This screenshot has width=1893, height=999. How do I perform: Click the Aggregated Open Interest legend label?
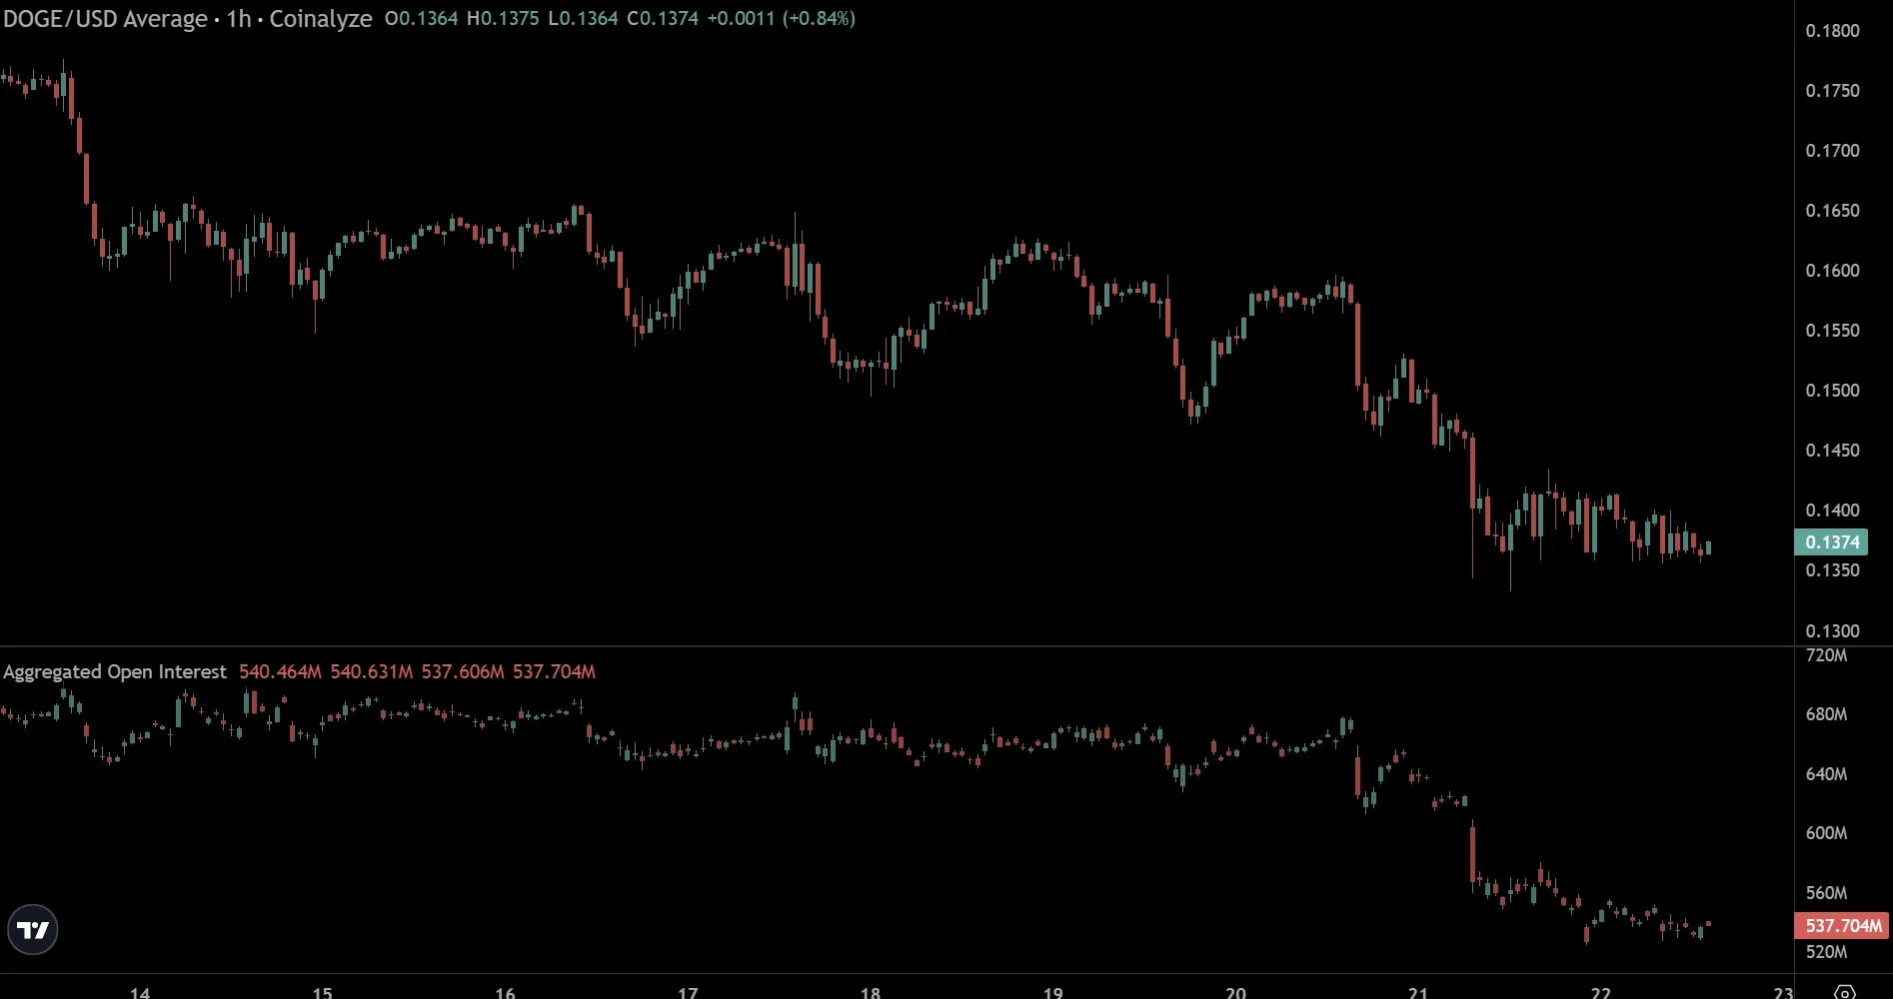(115, 672)
